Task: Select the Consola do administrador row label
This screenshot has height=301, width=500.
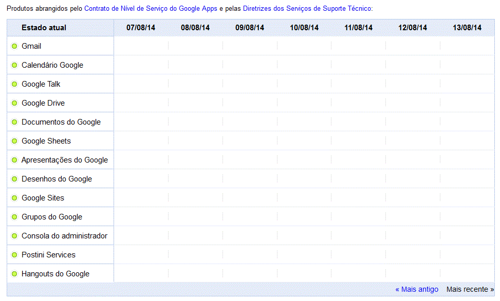Action: [x=64, y=236]
